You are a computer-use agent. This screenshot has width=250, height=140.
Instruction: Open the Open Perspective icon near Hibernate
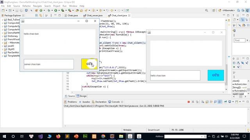(x=214, y=10)
